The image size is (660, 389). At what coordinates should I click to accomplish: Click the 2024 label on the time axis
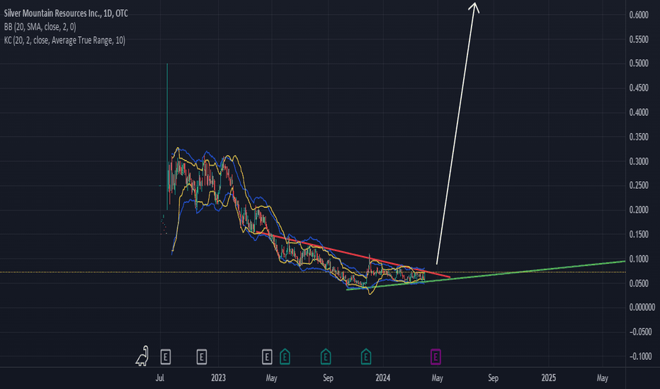382,378
